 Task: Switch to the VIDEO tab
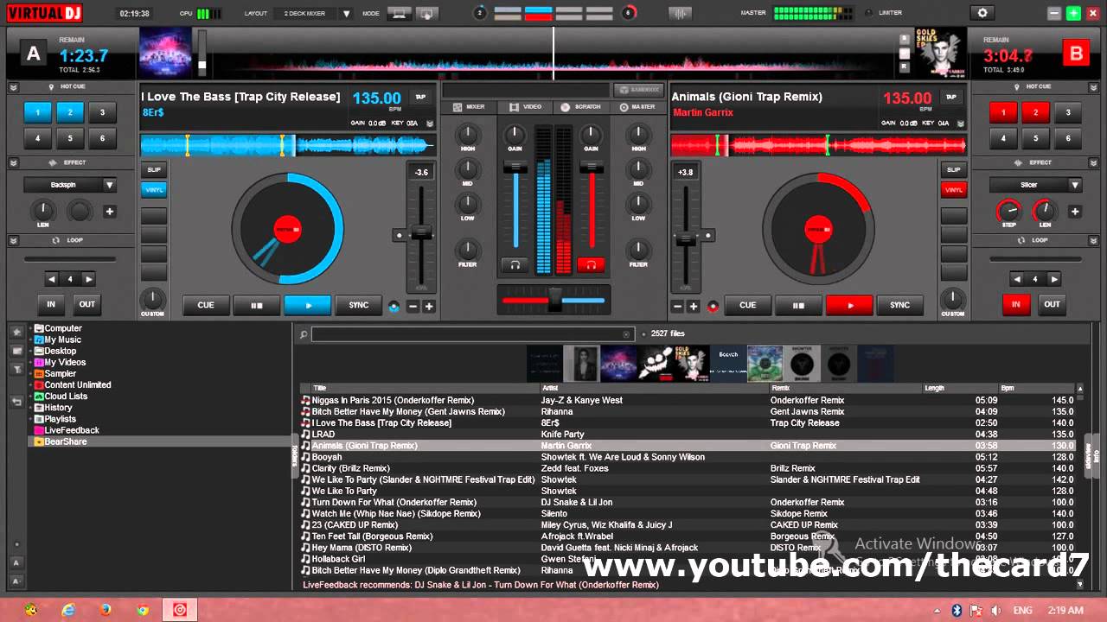pyautogui.click(x=526, y=107)
